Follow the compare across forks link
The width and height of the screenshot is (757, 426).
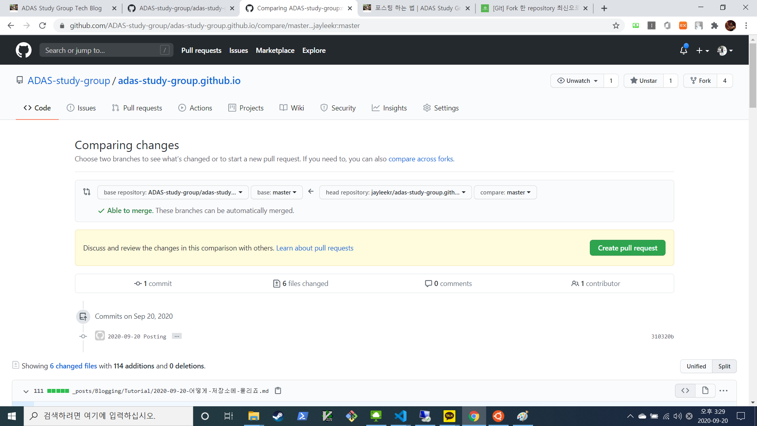pyautogui.click(x=421, y=159)
